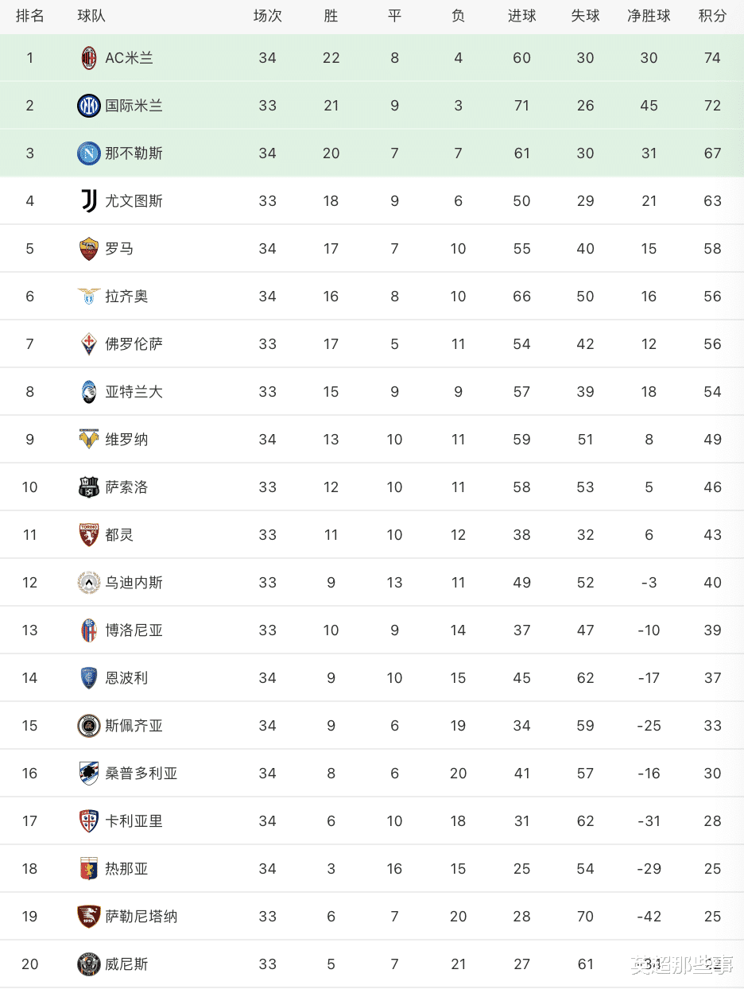Click the 热那亚 Genoa badge icon
This screenshot has width=744, height=989.
(x=89, y=869)
